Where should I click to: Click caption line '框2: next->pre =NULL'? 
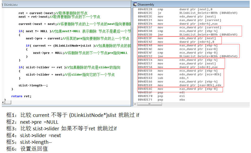[x=32, y=122]
